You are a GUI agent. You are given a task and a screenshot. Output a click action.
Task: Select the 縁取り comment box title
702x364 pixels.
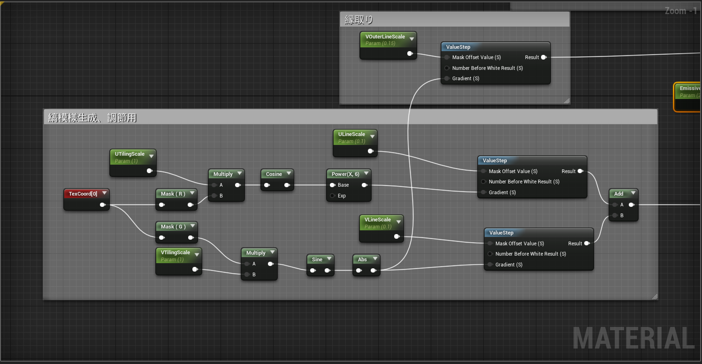(x=359, y=20)
